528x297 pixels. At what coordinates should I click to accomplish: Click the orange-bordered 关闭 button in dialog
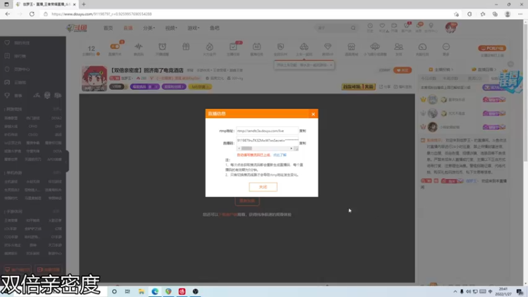pos(263,187)
